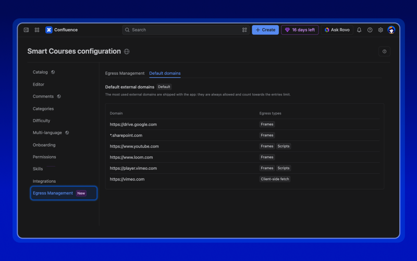This screenshot has height=261, width=417.
Task: Open Integrations in the sidebar
Action: coord(44,181)
